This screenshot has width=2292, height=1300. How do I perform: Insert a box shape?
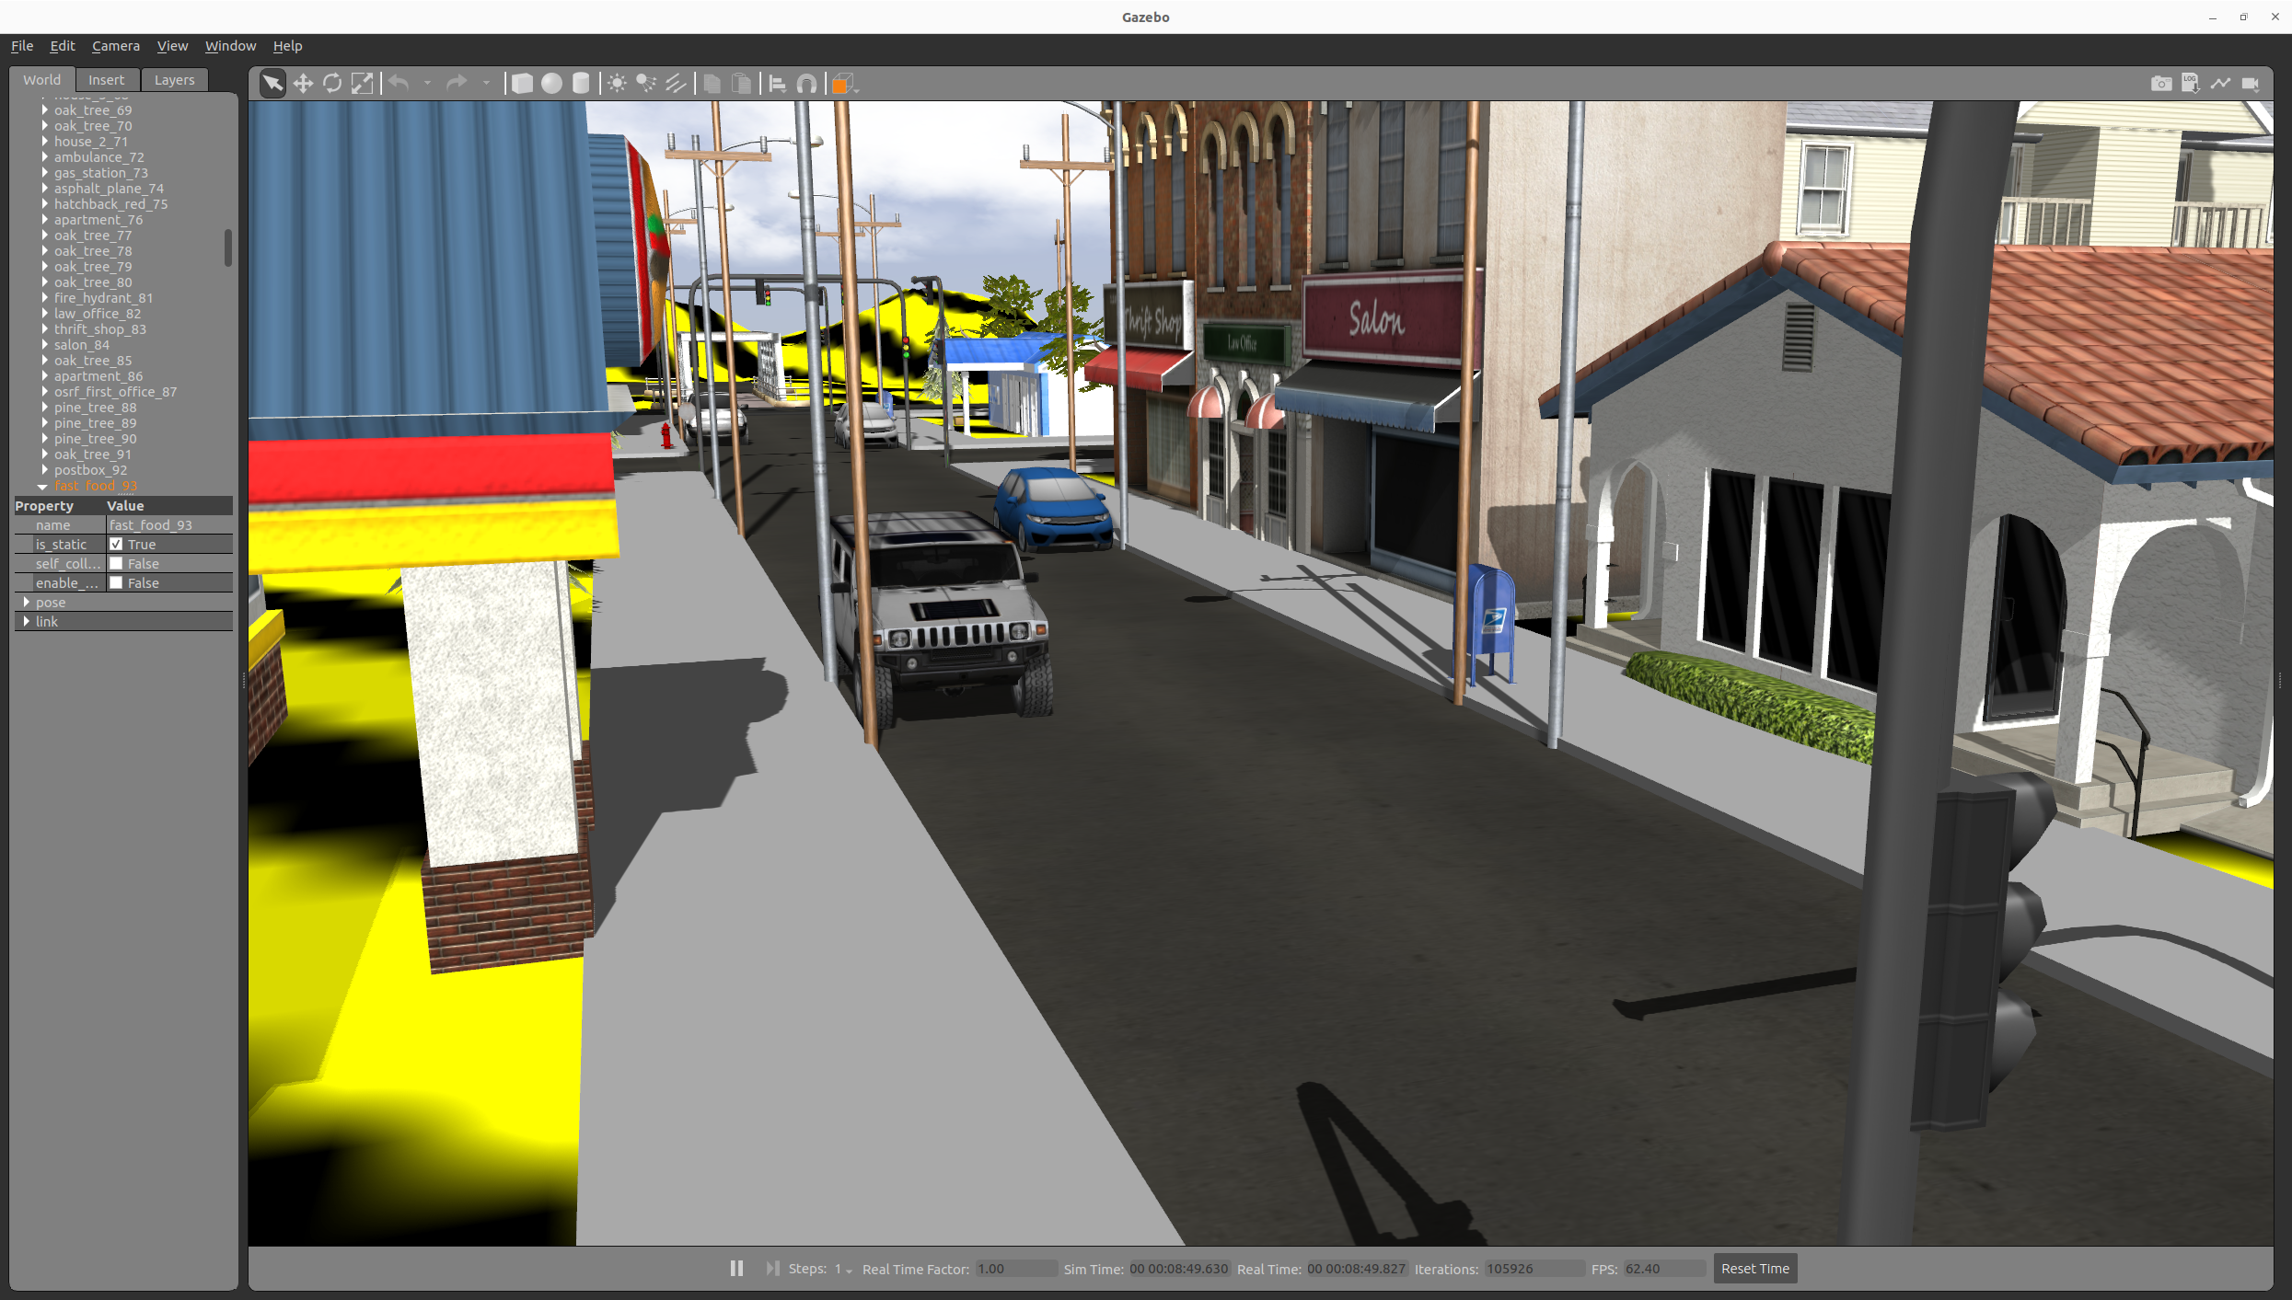pyautogui.click(x=522, y=84)
